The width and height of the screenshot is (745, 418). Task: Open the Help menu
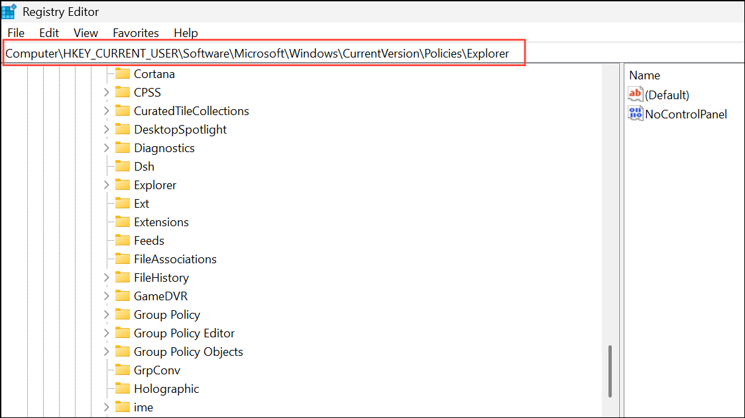(x=186, y=32)
